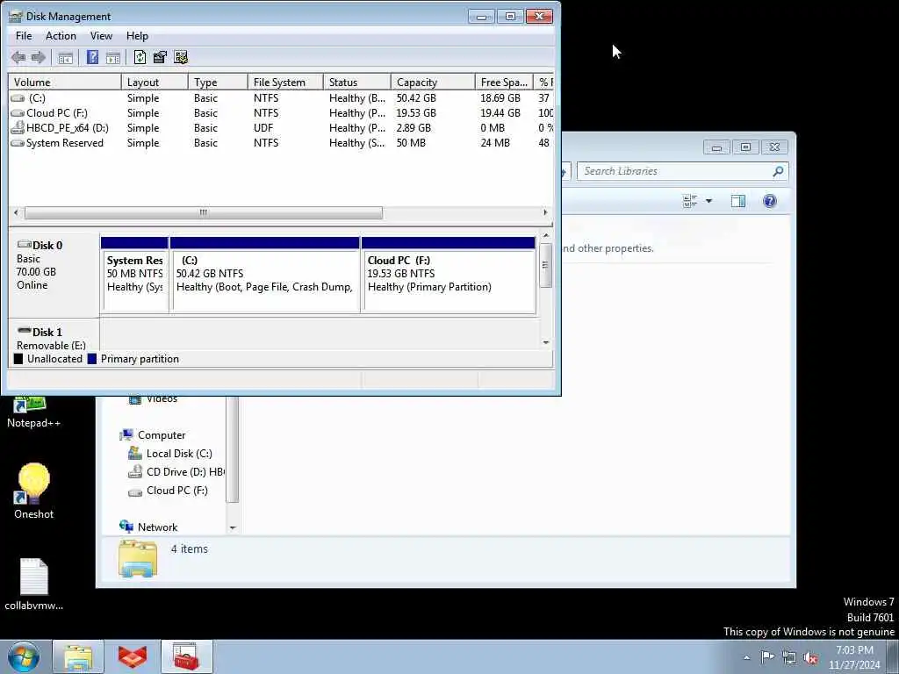Toggle Show/Hide Action Pane toolbar icon
Screen dimensions: 899x674
[113, 57]
